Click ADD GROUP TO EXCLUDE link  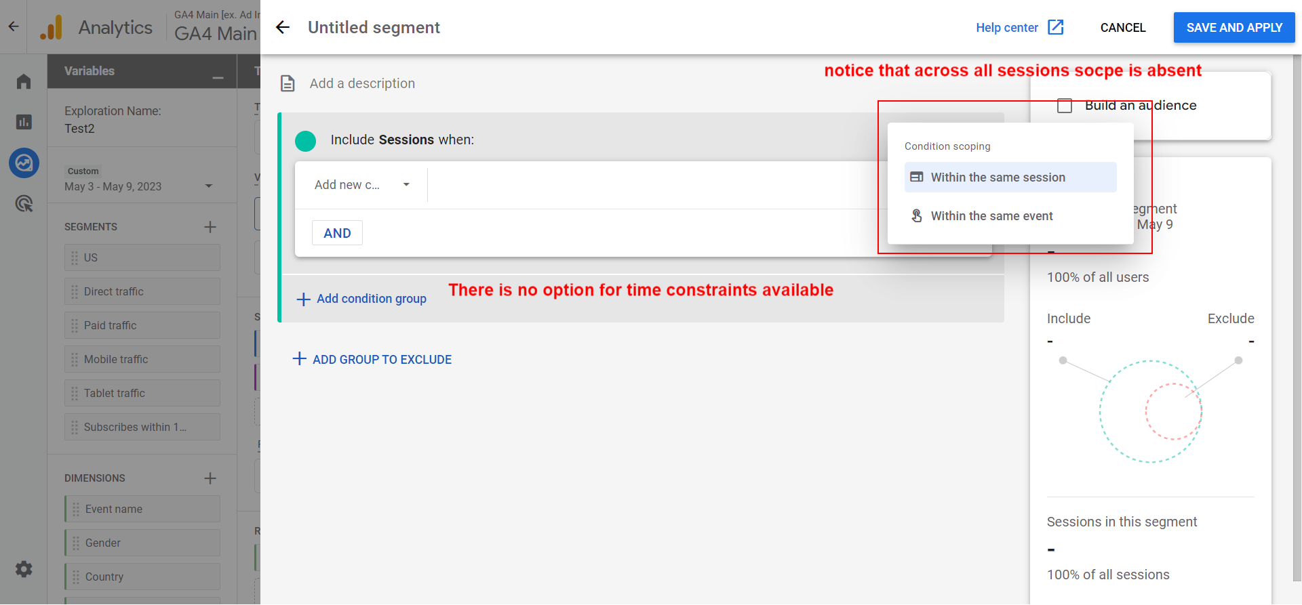pos(372,360)
